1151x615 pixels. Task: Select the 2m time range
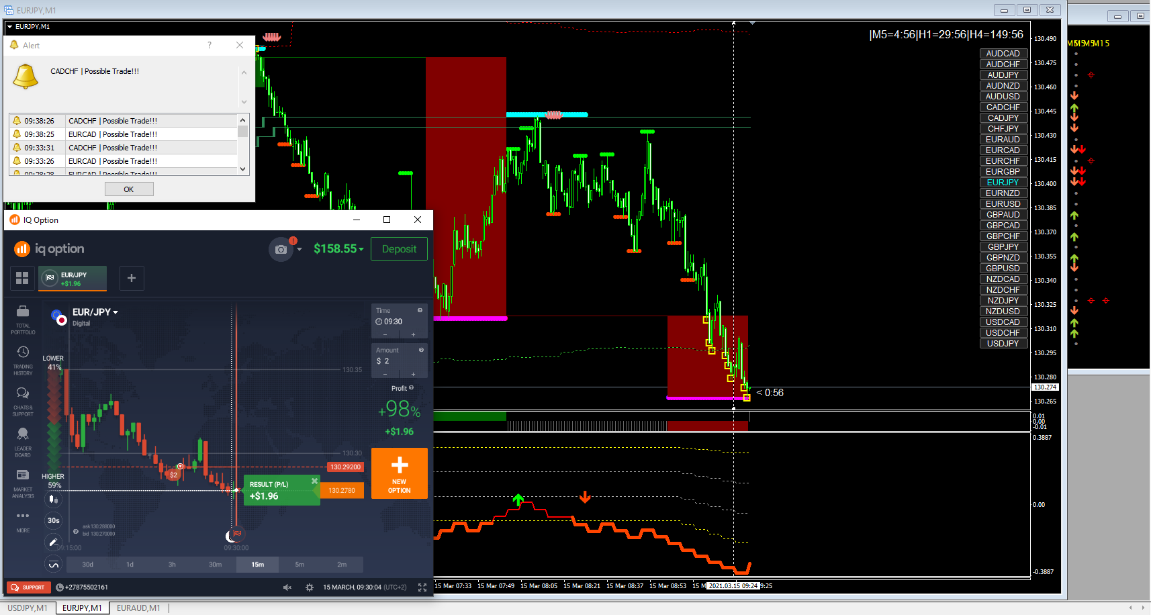342,565
